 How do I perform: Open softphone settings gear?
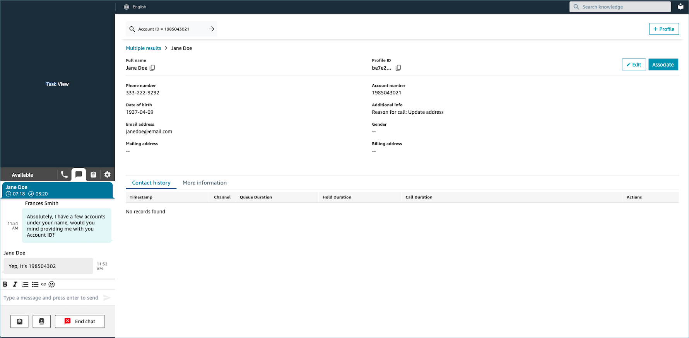click(x=108, y=175)
